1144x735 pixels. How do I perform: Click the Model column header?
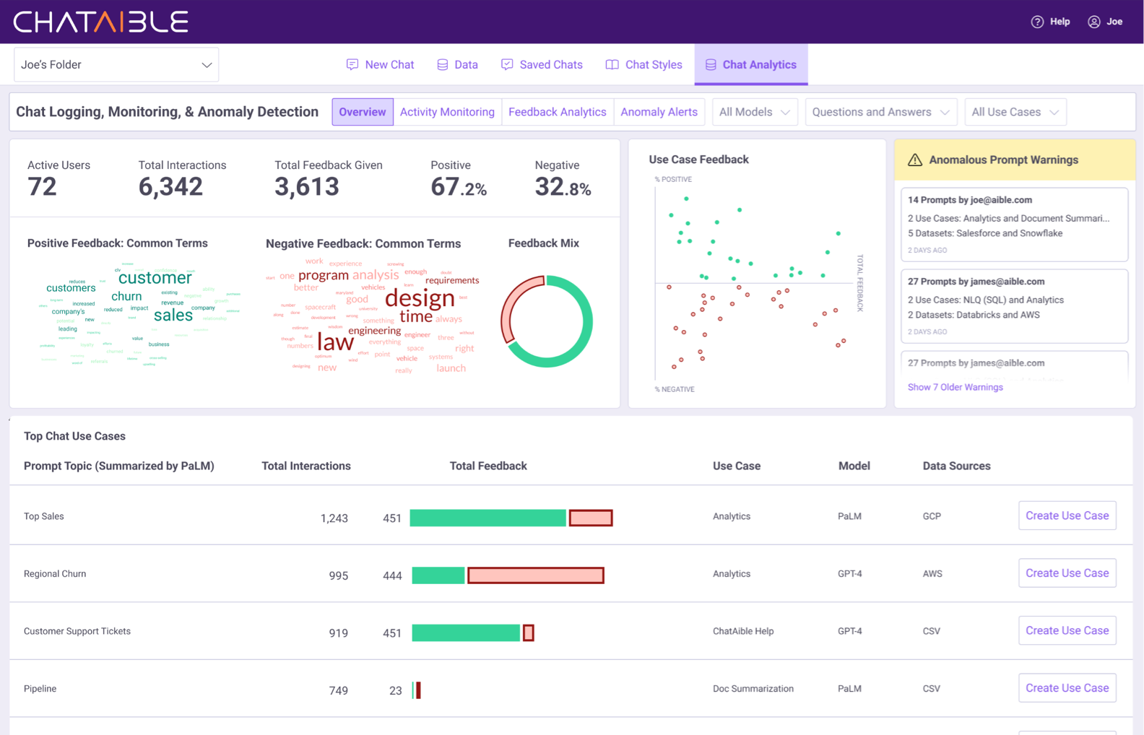[x=854, y=466]
